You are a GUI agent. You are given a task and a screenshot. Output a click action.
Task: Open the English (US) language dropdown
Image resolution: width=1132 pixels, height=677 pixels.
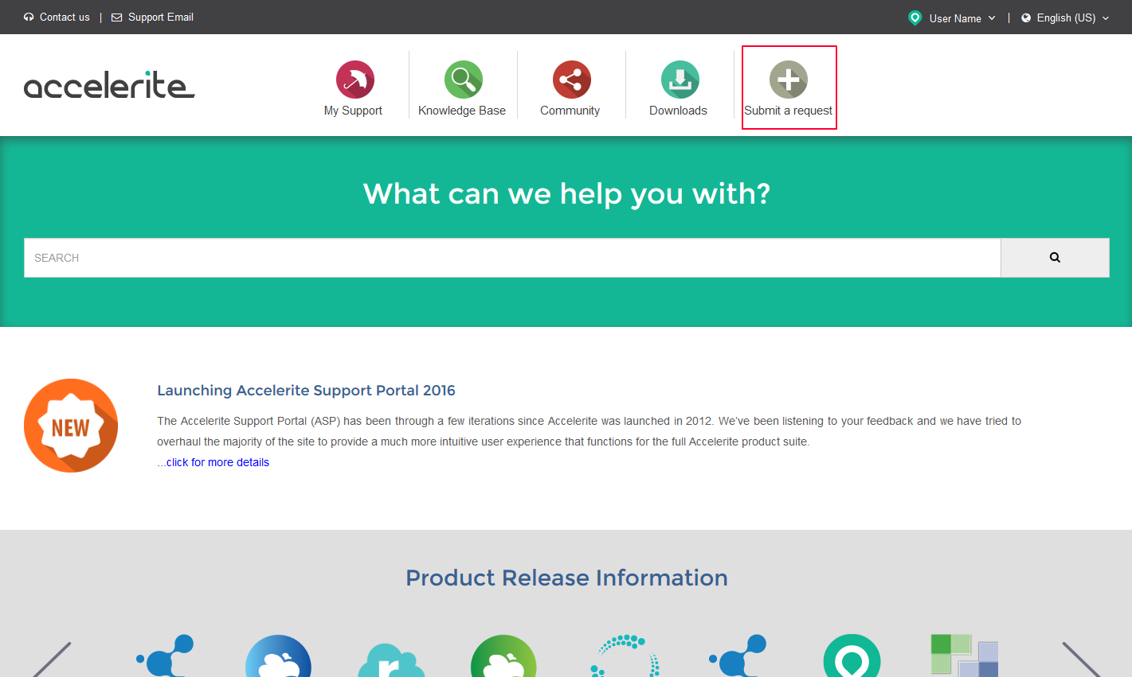[1065, 18]
